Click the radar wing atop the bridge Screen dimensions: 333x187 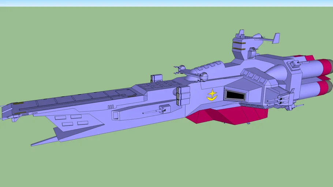pos(276,38)
